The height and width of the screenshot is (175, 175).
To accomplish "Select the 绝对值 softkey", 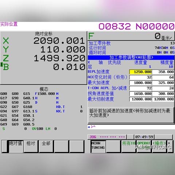I will [x=16, y=147].
